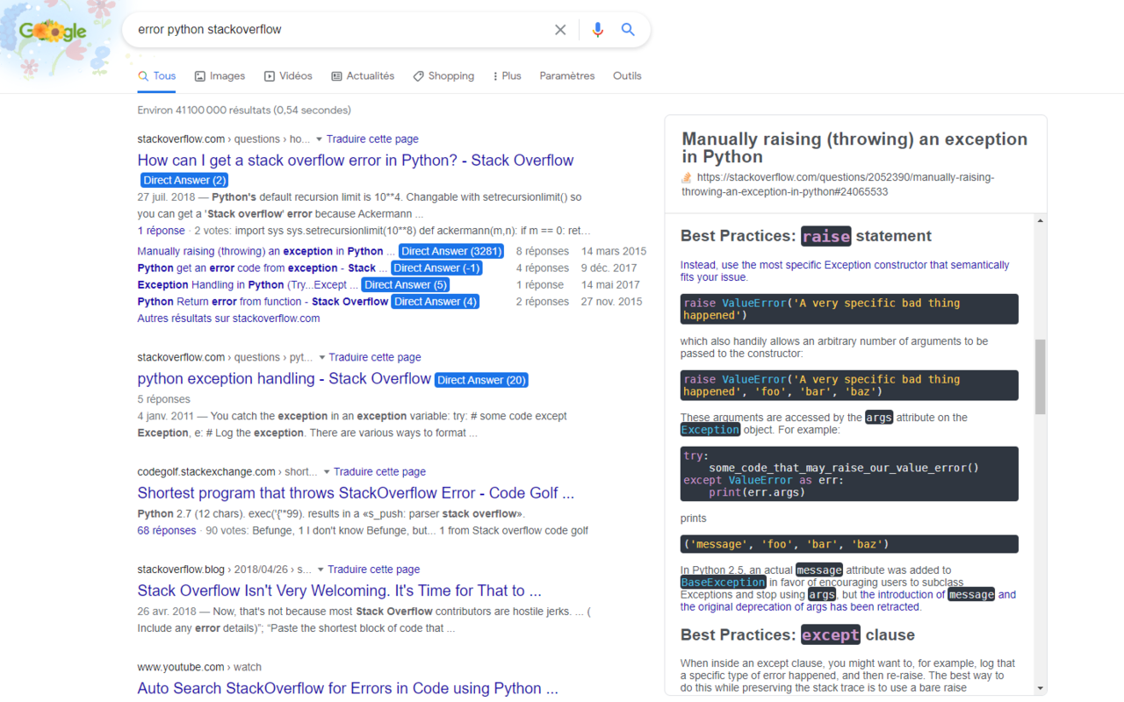Click the Direct Answer (2) badge
The image size is (1124, 702).
[184, 180]
